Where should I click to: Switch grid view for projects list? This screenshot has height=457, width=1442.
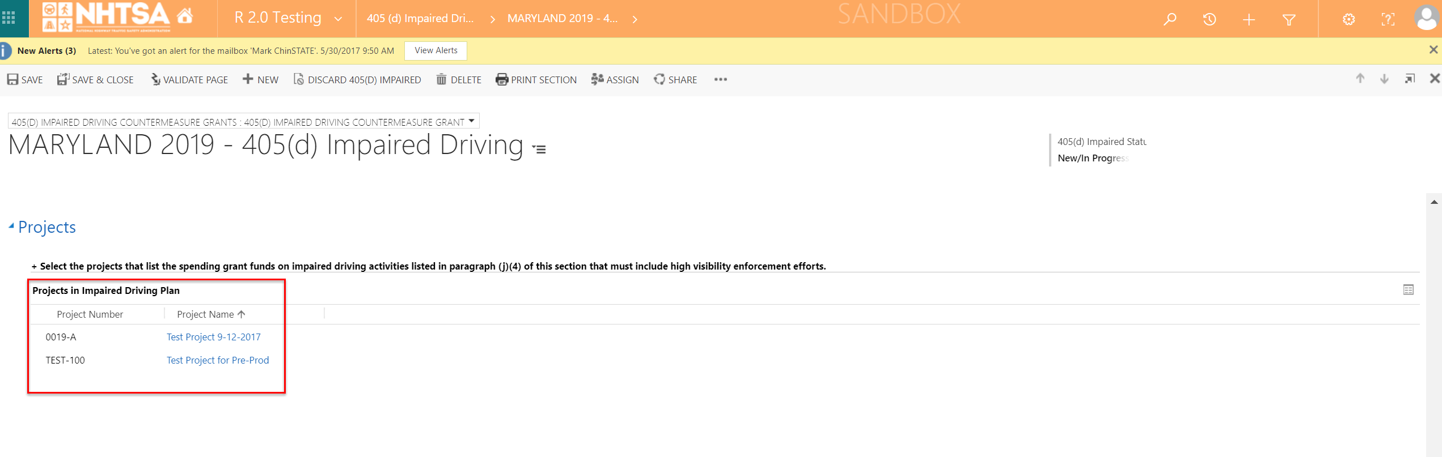[1409, 290]
